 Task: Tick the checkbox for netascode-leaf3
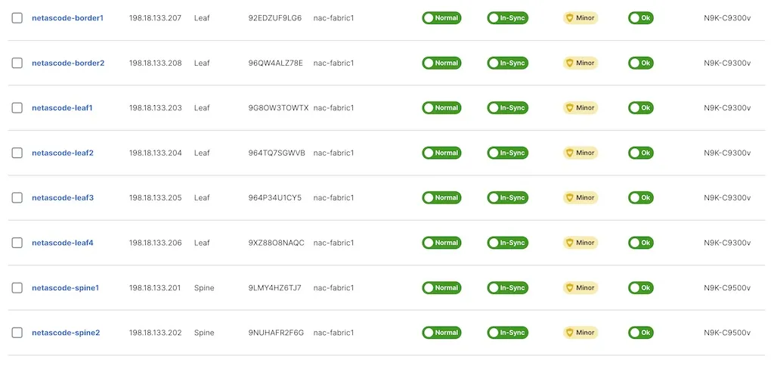pos(17,198)
